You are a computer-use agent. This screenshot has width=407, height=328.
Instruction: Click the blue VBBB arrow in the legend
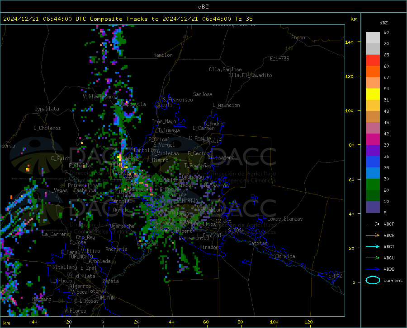[373, 269]
